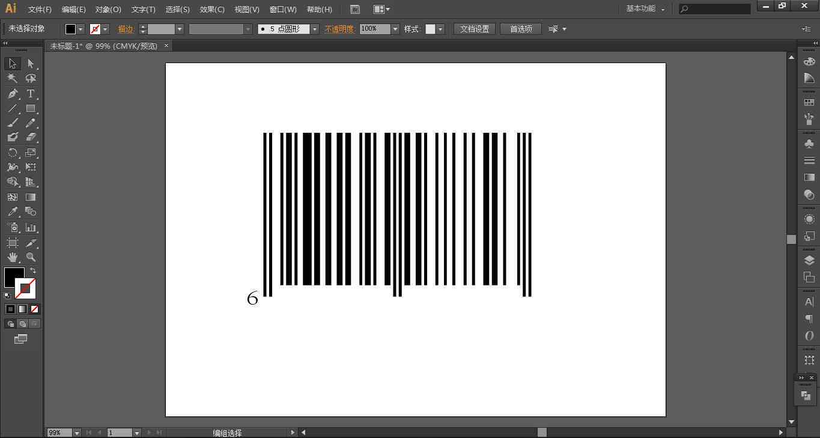
Task: Open artboard navigation dropdown
Action: click(x=137, y=433)
